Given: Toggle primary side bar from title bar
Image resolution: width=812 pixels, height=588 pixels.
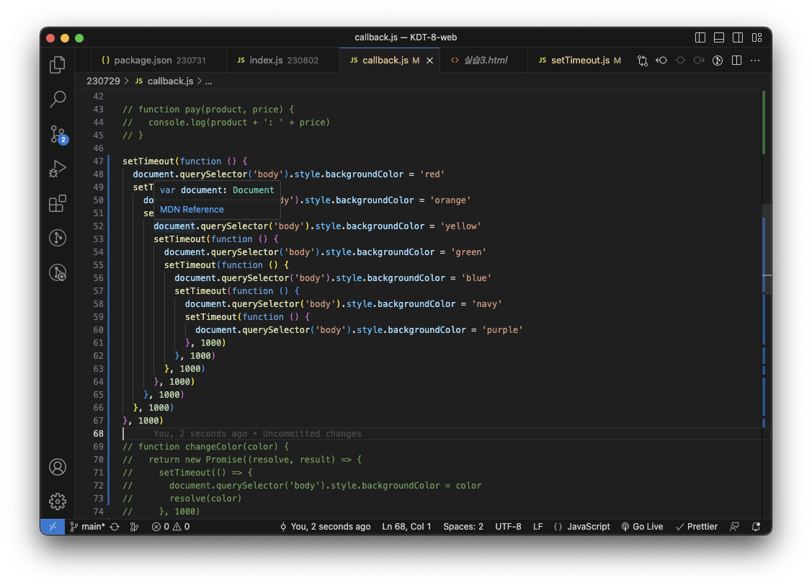Looking at the screenshot, I should [x=700, y=37].
